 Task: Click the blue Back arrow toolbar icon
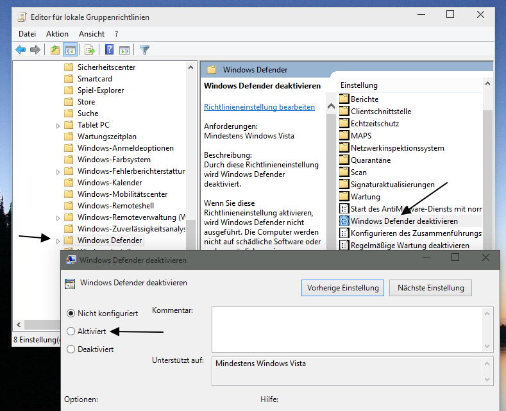pyautogui.click(x=21, y=50)
